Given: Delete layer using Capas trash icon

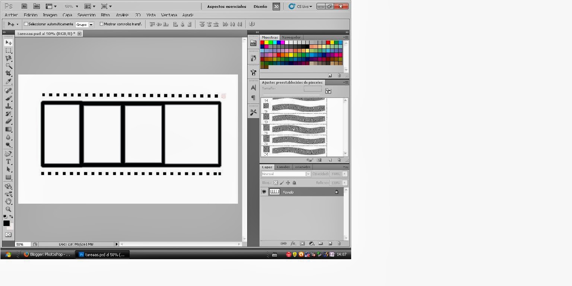Looking at the screenshot, I should pos(339,244).
